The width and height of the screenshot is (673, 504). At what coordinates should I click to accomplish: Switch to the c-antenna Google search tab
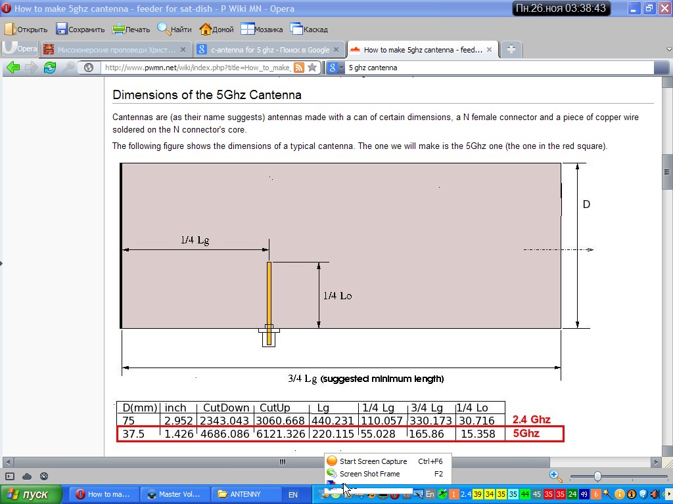[x=269, y=49]
